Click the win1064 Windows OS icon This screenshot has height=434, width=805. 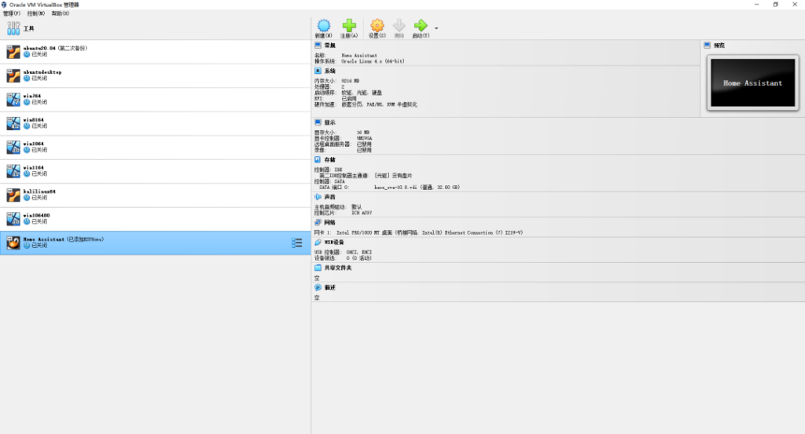13,147
